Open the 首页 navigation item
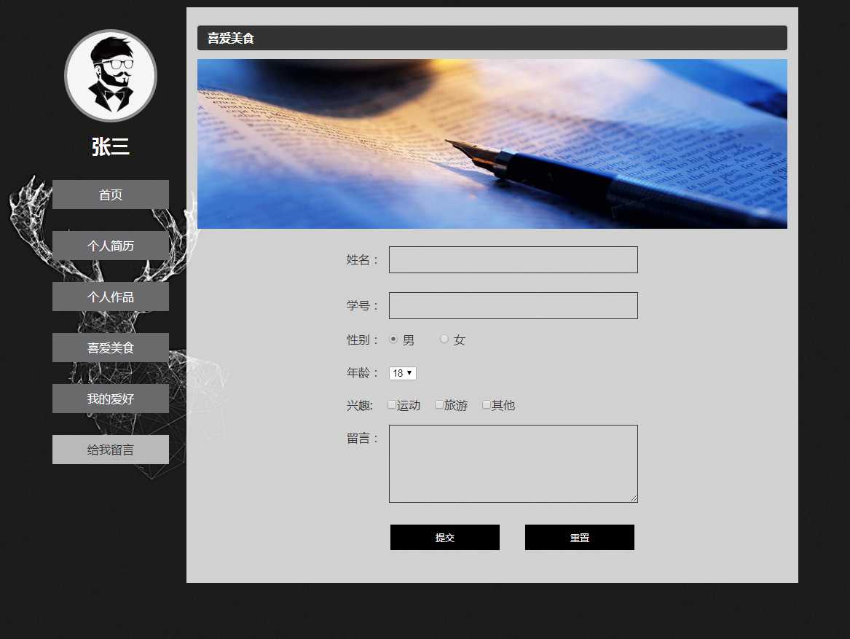The height and width of the screenshot is (639, 850). click(x=111, y=195)
